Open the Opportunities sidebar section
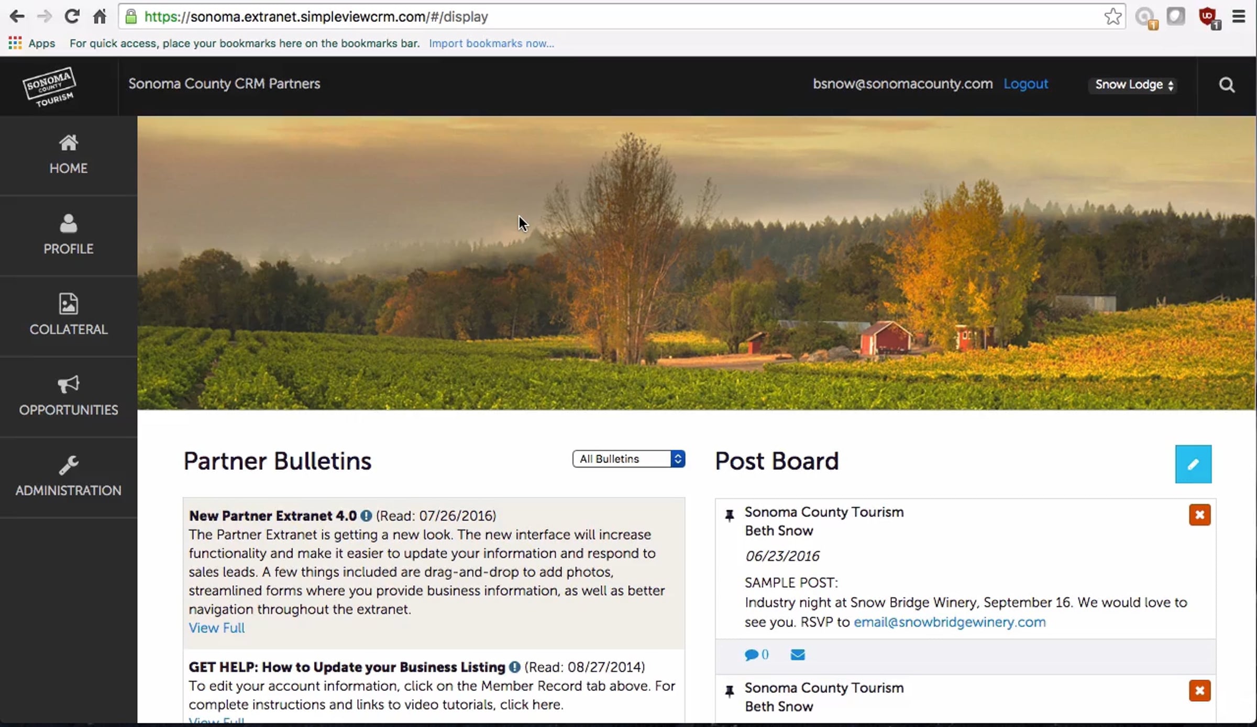The width and height of the screenshot is (1257, 727). [x=69, y=396]
